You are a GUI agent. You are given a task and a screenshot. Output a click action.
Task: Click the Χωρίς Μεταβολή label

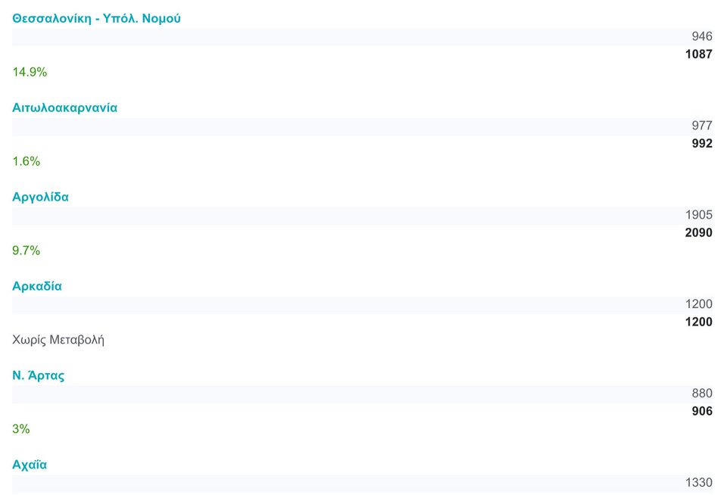click(58, 340)
